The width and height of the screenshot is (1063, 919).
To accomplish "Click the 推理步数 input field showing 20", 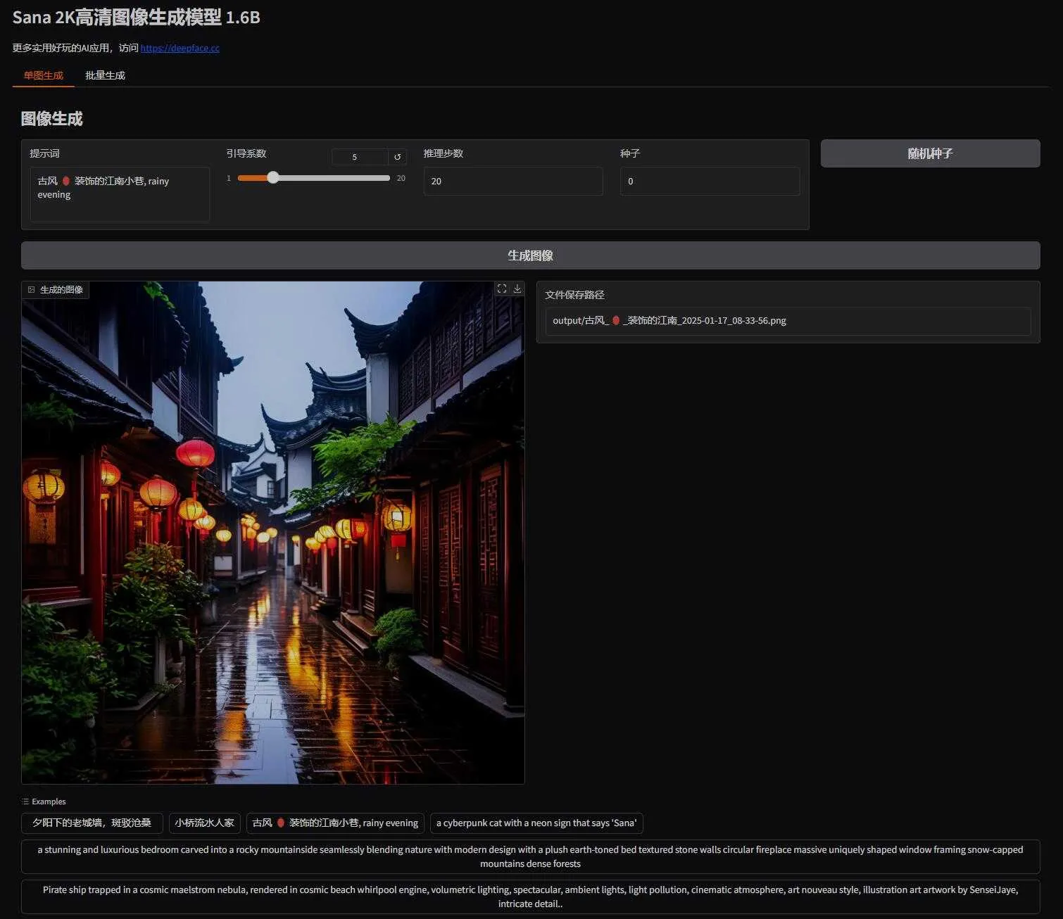I will [513, 181].
